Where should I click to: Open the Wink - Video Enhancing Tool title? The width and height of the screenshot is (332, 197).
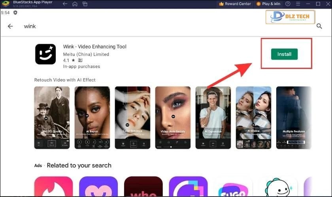pyautogui.click(x=95, y=46)
